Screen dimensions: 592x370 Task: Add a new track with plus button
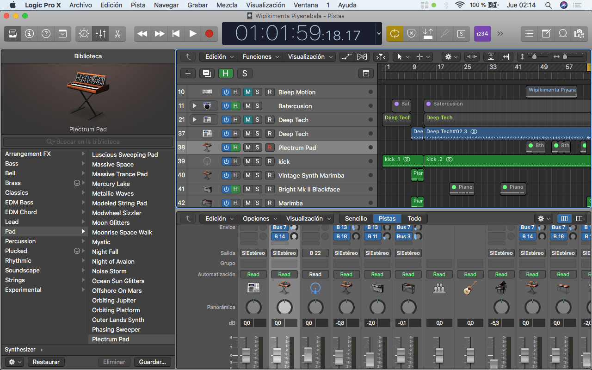click(x=188, y=73)
